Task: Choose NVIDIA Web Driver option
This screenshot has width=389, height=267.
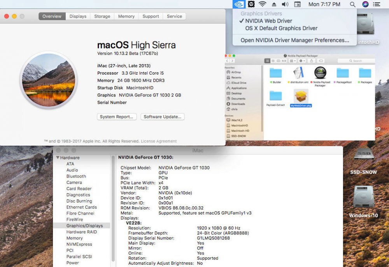Action: pos(268,21)
